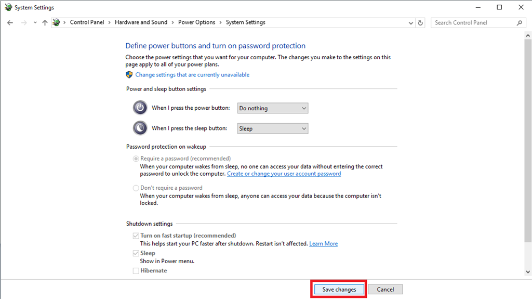Click the scrollbar up arrow
The image size is (532, 299).
click(x=528, y=35)
